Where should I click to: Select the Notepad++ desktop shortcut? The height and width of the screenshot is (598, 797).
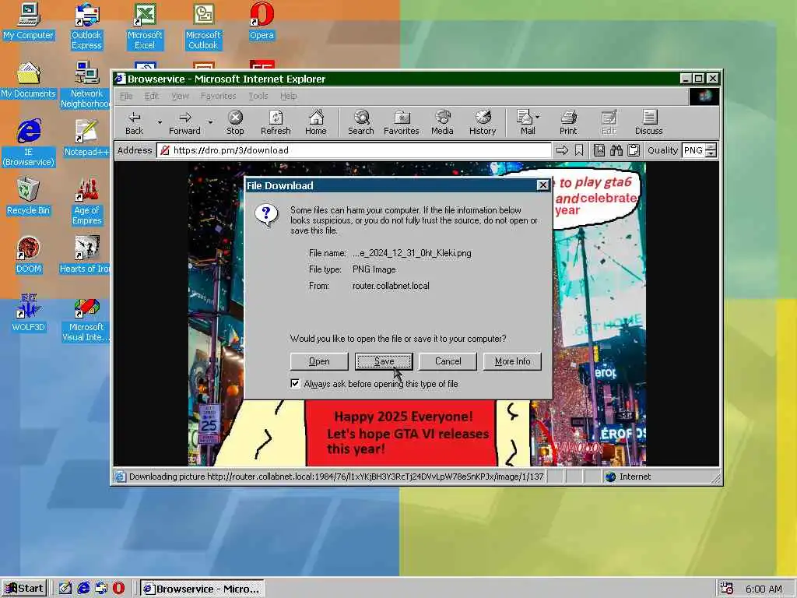click(86, 139)
